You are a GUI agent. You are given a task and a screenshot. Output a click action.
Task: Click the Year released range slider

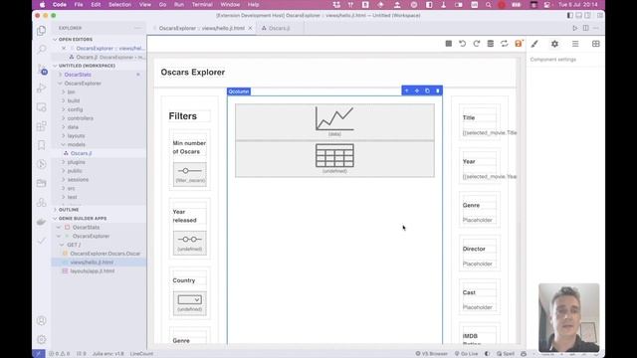(190, 240)
